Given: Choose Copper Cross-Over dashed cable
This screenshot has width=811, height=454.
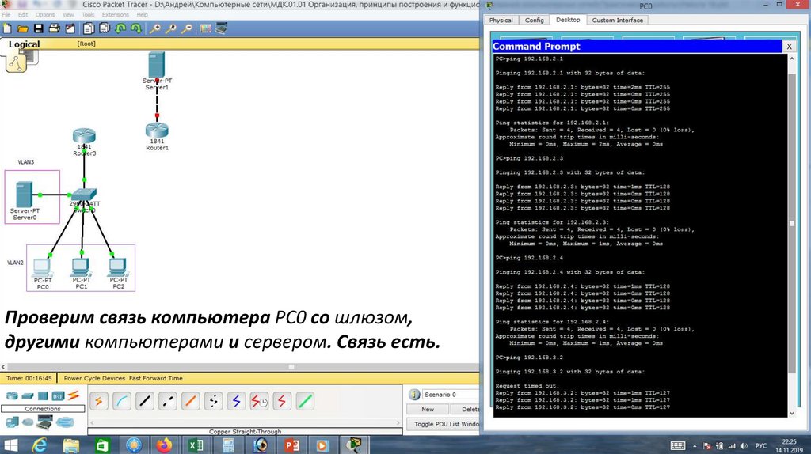Looking at the screenshot, I should [x=168, y=401].
